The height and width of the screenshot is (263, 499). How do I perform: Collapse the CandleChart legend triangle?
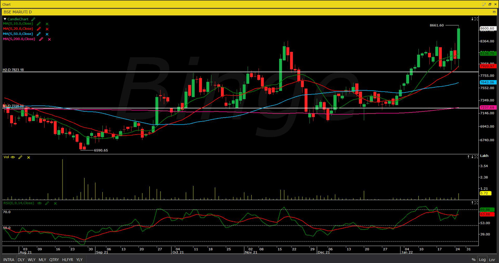click(x=5, y=19)
